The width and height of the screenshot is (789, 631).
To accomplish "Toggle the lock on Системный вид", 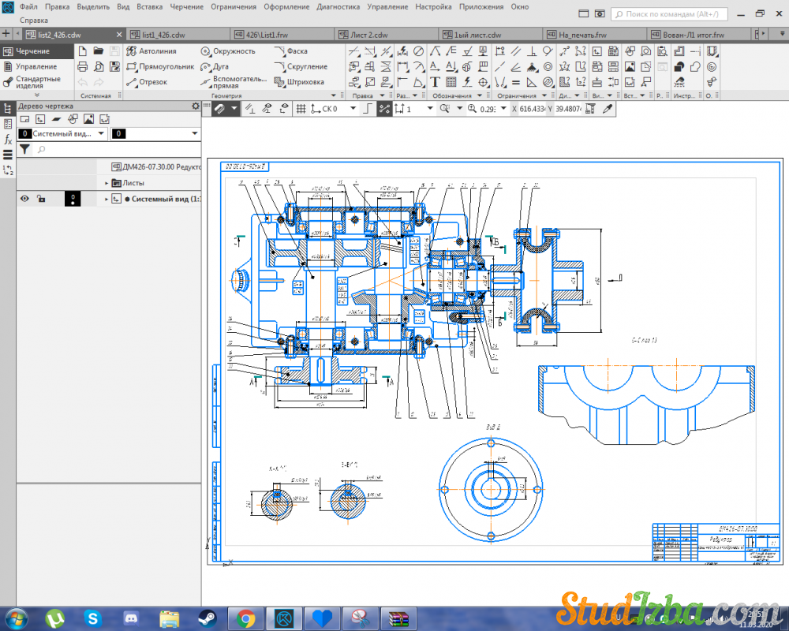I will click(x=41, y=199).
